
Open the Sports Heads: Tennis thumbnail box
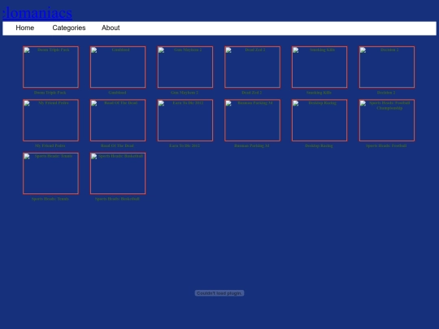click(50, 174)
